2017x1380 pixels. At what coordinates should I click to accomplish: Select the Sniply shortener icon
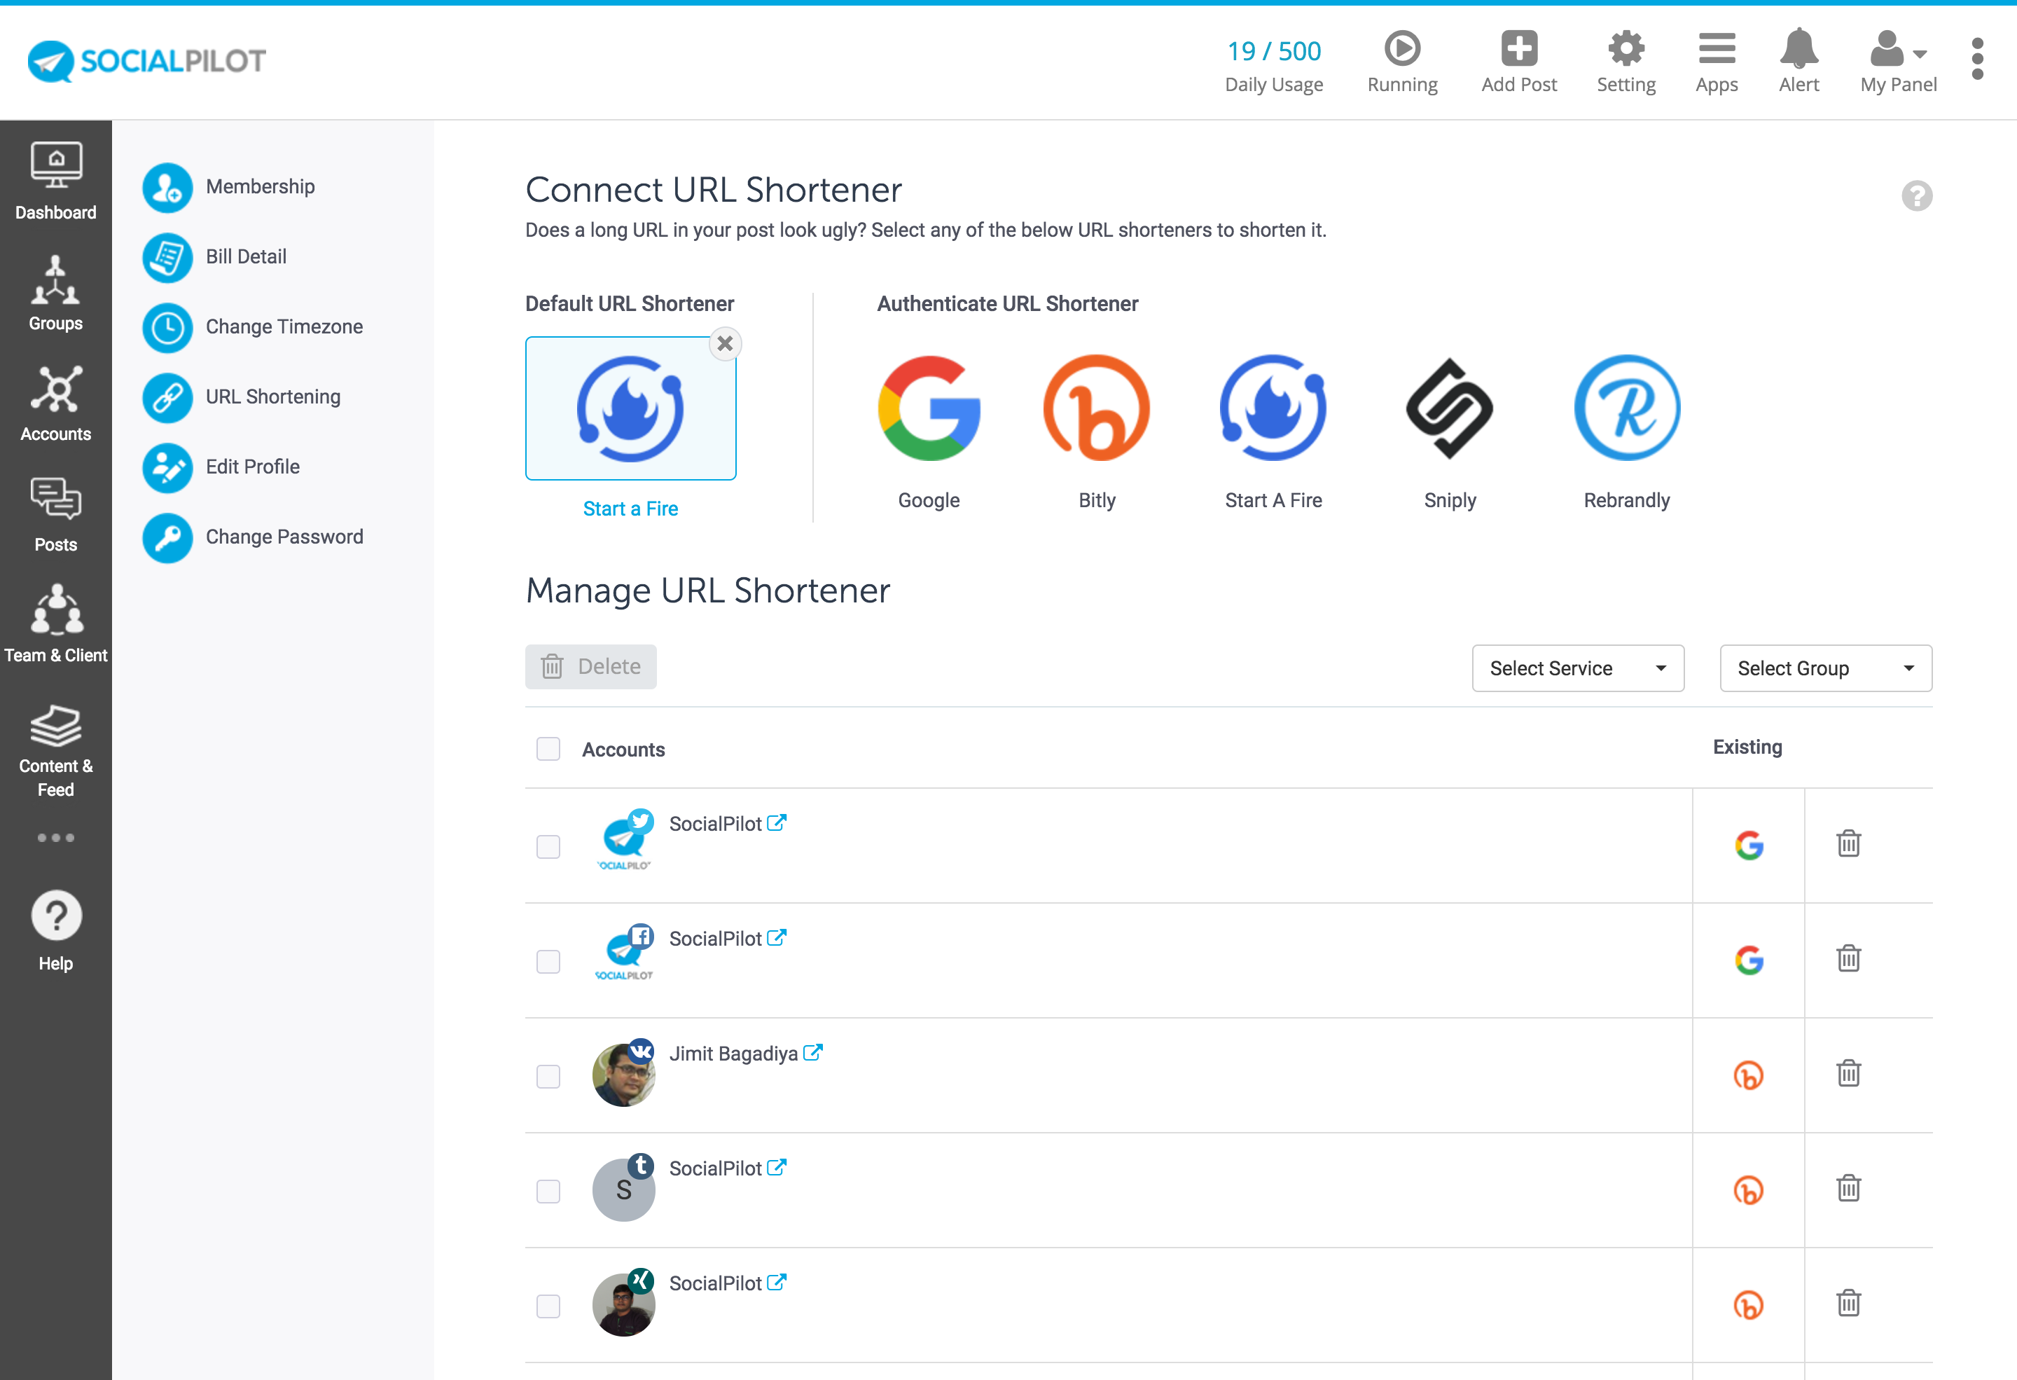1450,409
